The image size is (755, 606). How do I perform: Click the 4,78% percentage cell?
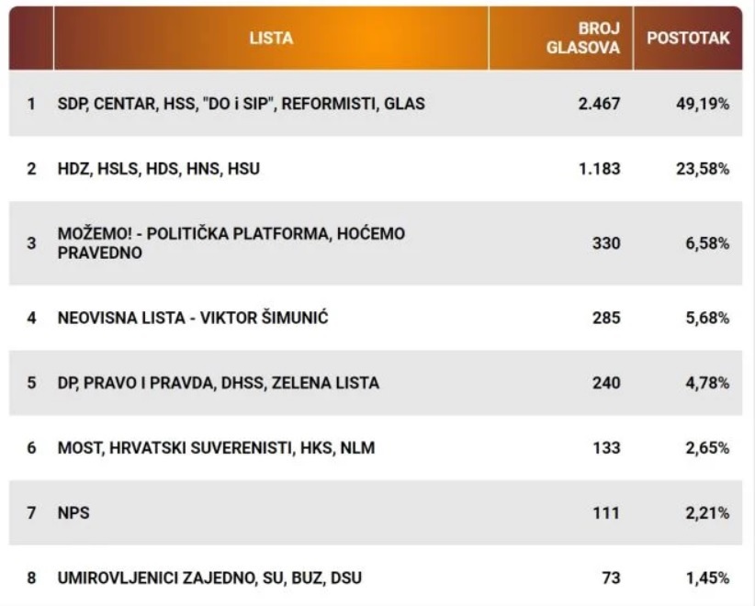(707, 383)
